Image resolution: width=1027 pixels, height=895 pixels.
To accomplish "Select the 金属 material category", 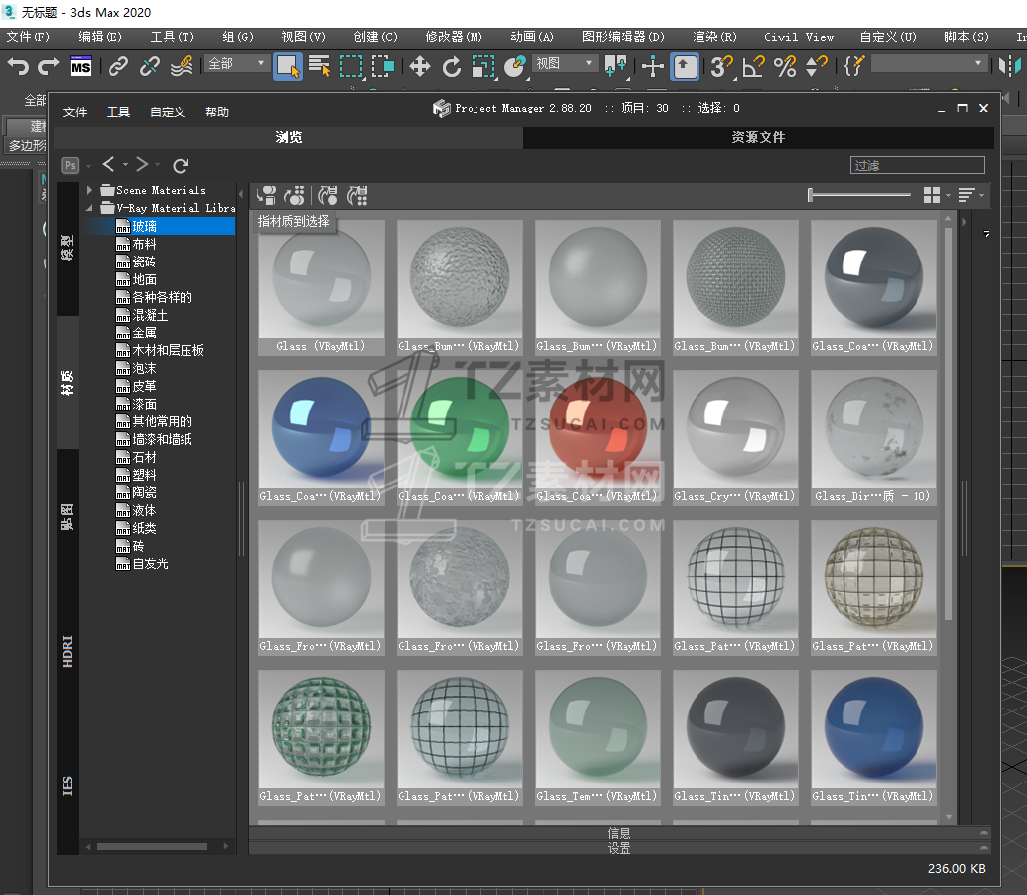I will pos(144,333).
